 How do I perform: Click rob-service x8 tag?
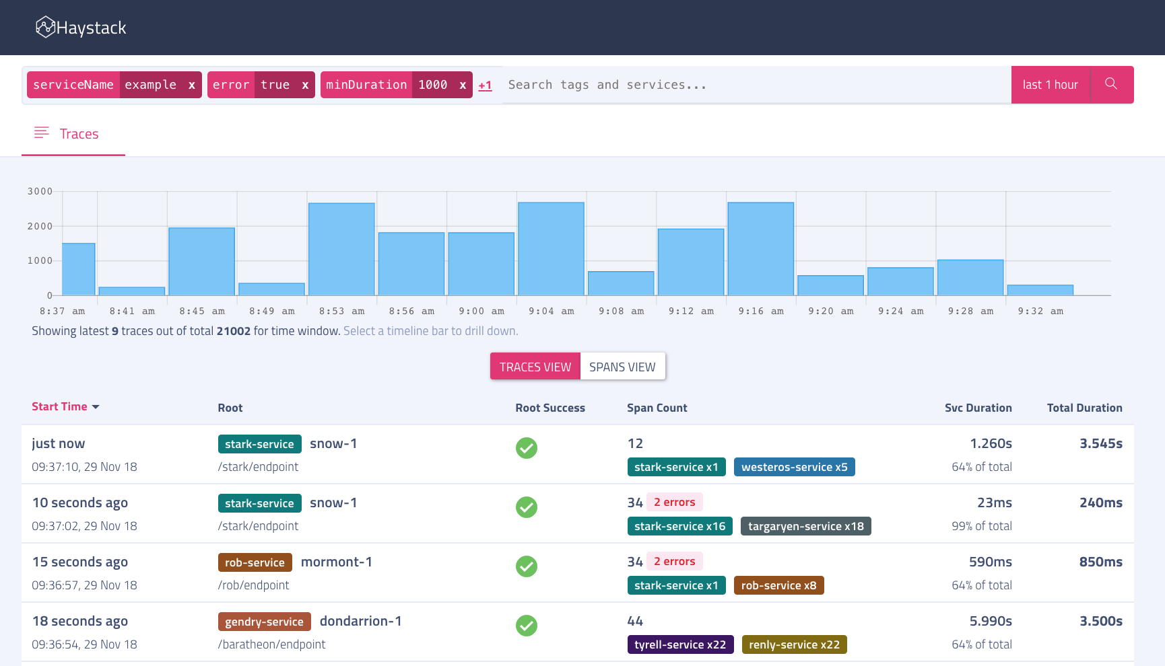pyautogui.click(x=778, y=585)
